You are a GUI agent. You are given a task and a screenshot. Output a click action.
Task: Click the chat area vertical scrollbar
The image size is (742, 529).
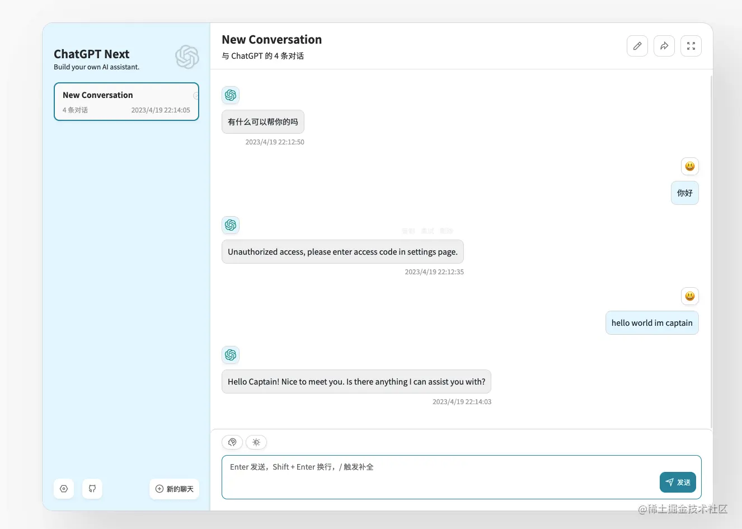tap(711, 252)
